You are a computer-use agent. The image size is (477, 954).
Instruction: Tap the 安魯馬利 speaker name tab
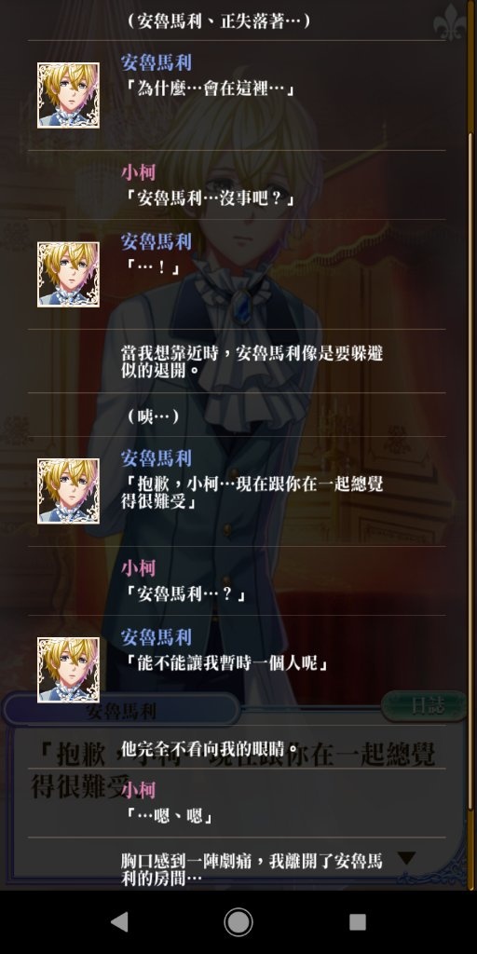tap(121, 710)
